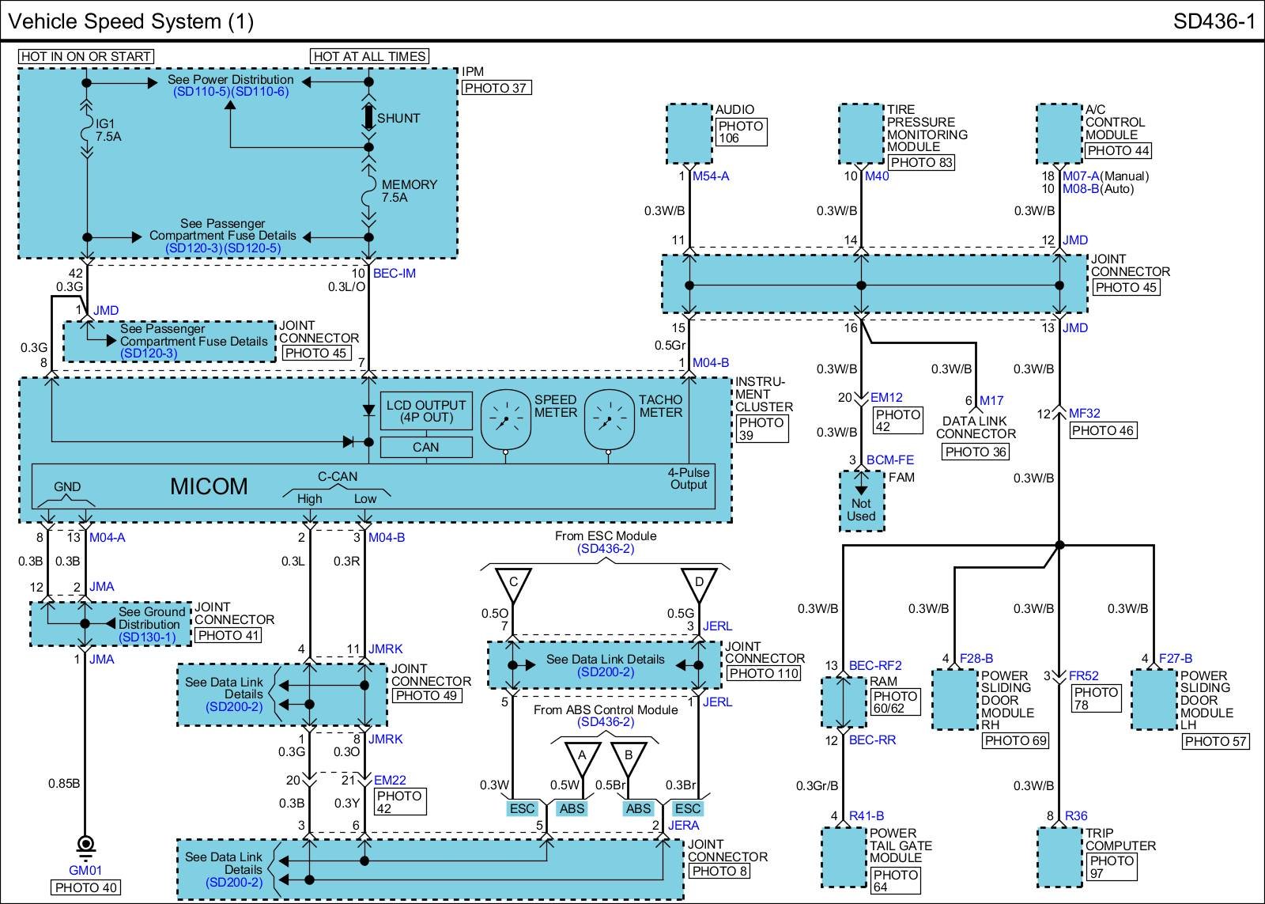Click the JERA connector label
Viewport: 1265px width, 904px height.
[684, 826]
